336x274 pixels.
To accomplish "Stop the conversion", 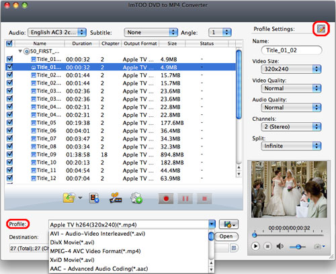I will tap(204, 199).
